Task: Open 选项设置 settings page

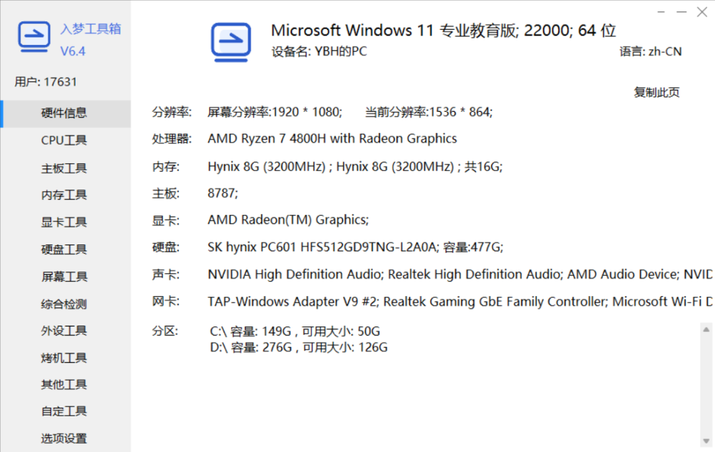Action: [x=64, y=438]
